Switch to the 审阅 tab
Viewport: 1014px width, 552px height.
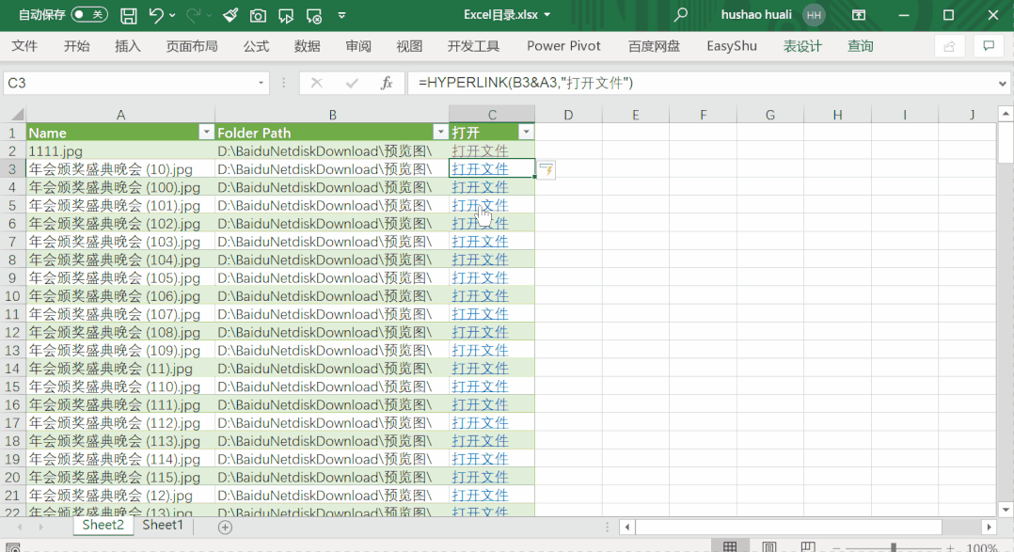(357, 46)
